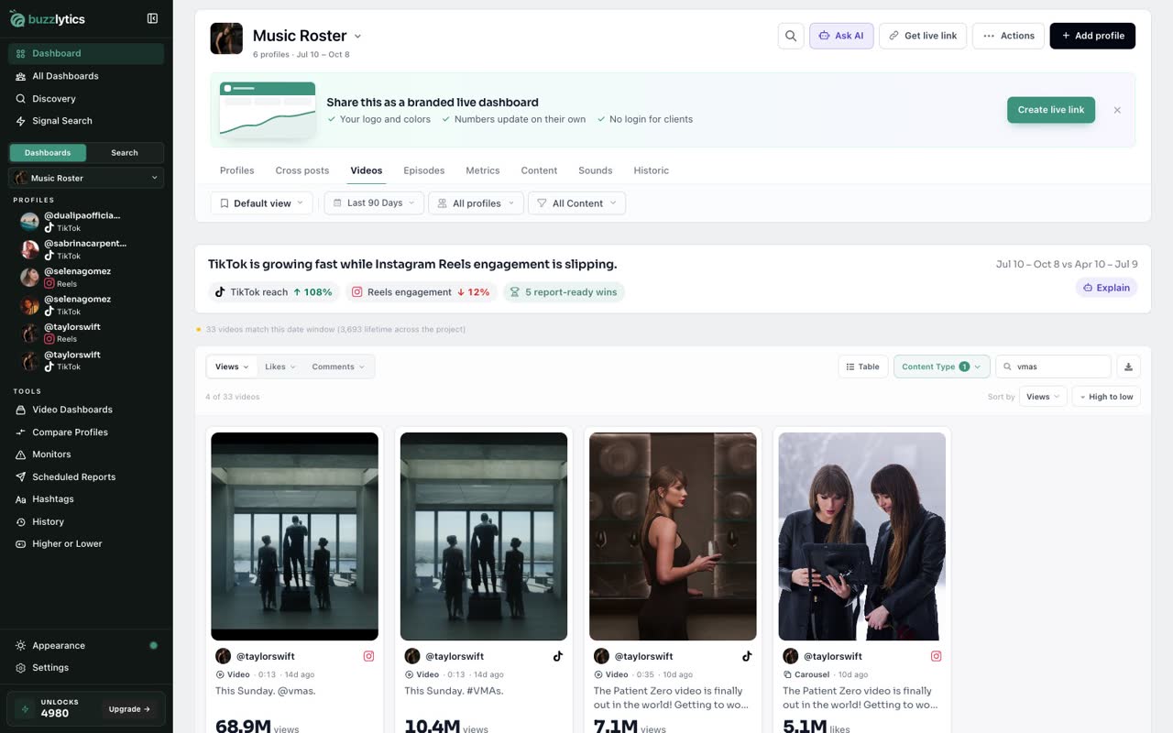The width and height of the screenshot is (1173, 733).
Task: Open Appearance settings
Action: click(86, 645)
